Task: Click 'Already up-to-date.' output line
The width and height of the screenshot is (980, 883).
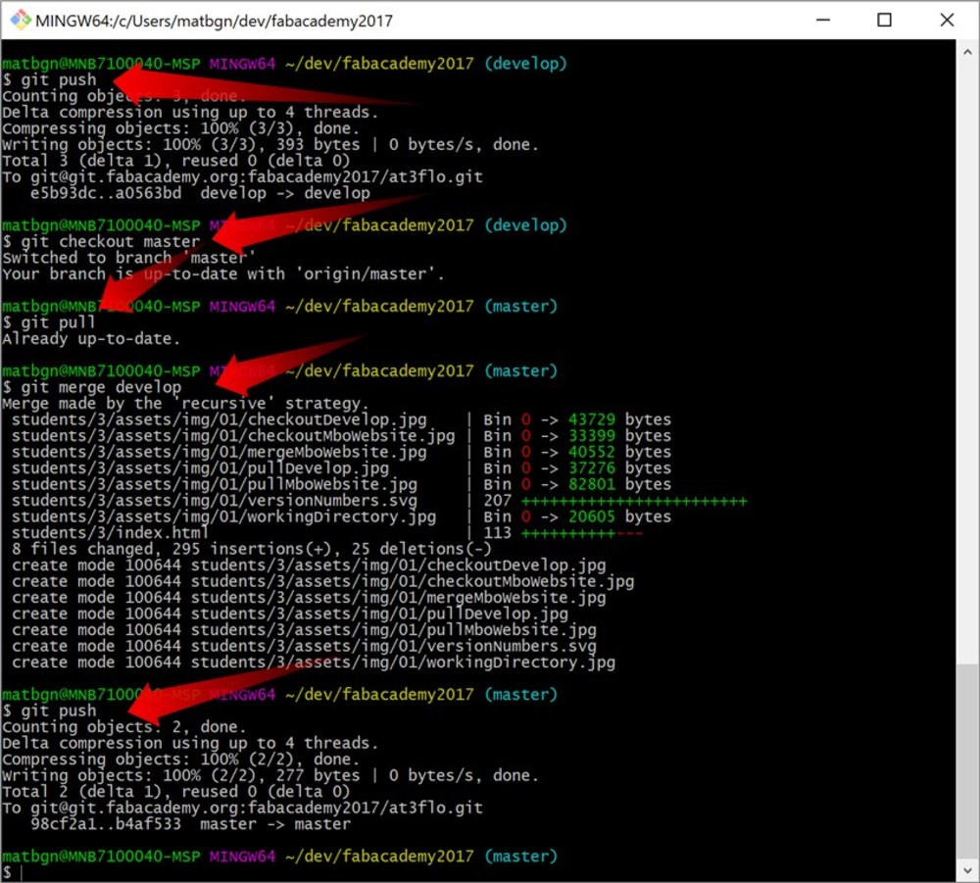Action: [91, 339]
